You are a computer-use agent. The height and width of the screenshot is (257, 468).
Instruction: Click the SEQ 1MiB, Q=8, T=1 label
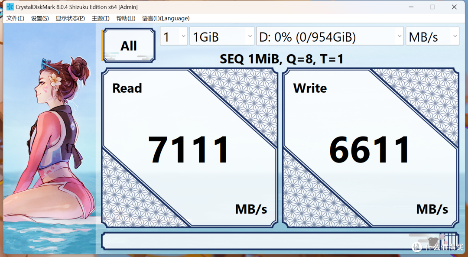(282, 59)
